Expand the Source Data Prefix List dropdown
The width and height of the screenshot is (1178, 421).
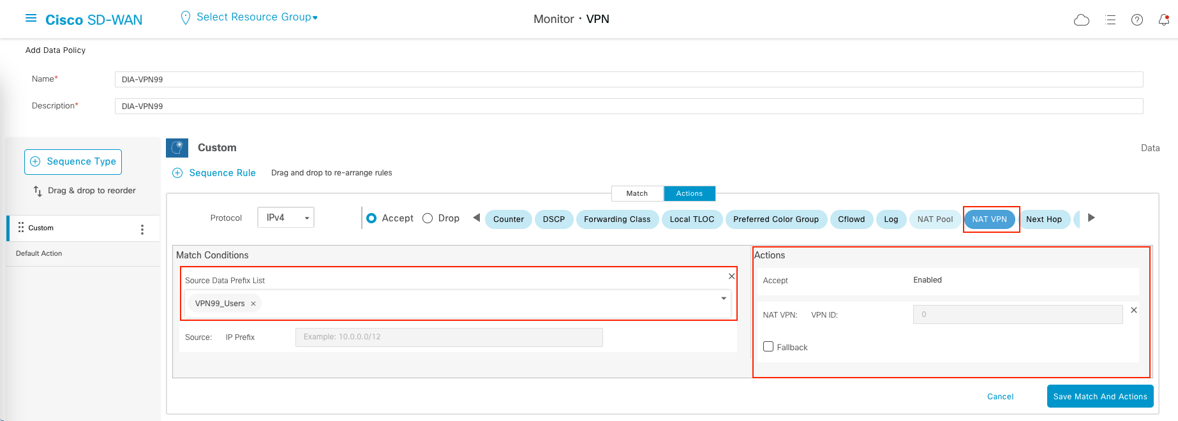click(x=724, y=299)
